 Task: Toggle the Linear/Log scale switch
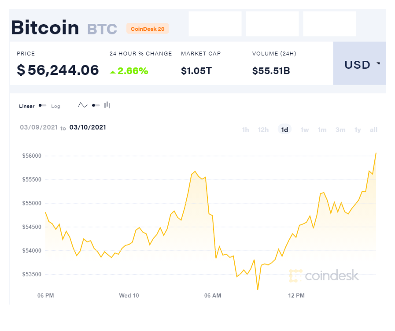coord(42,105)
